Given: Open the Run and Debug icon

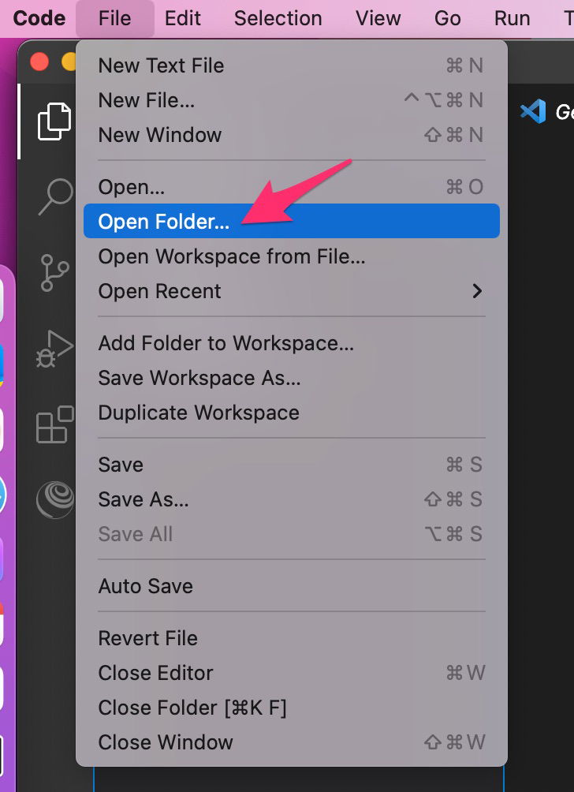Looking at the screenshot, I should [x=54, y=349].
